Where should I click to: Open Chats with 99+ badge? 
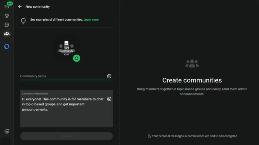pyautogui.click(x=7, y=6)
